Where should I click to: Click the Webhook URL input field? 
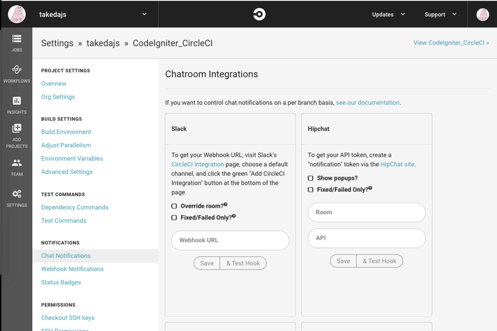[x=230, y=240]
